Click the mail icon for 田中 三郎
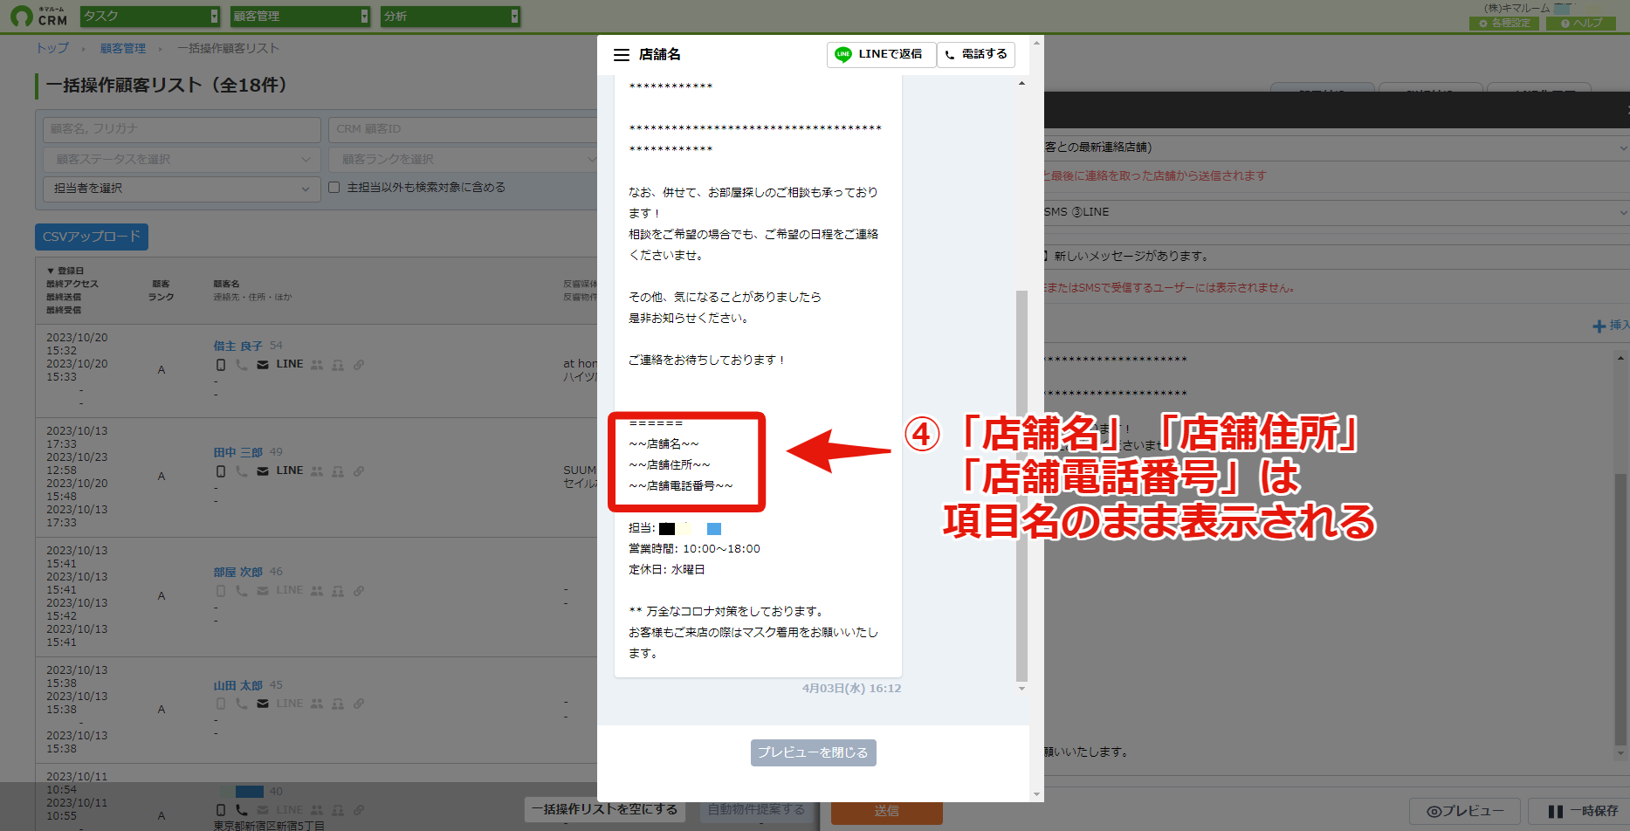This screenshot has width=1630, height=831. point(263,471)
